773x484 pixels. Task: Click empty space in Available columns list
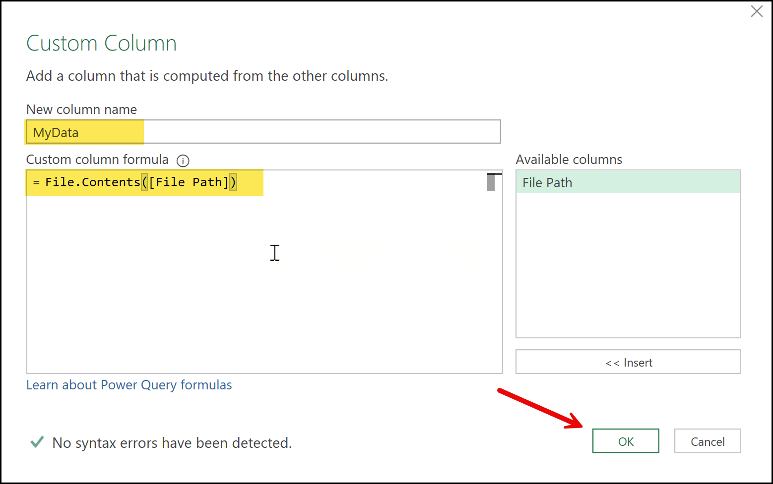point(628,268)
